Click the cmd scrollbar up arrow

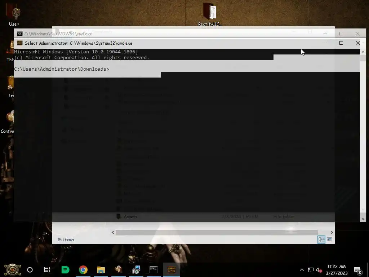363,52
